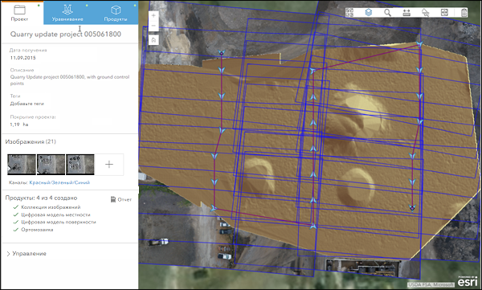Switch to the Продукты tab
The height and width of the screenshot is (290, 482).
point(115,13)
